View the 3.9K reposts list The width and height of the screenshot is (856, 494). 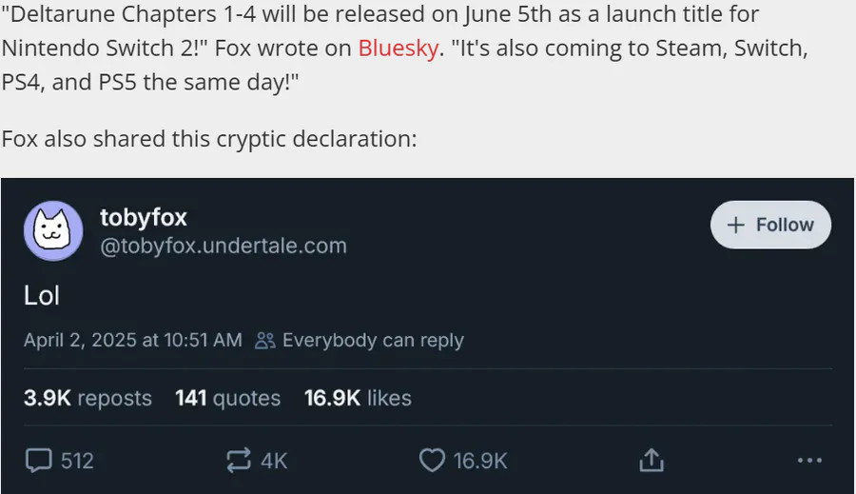88,398
